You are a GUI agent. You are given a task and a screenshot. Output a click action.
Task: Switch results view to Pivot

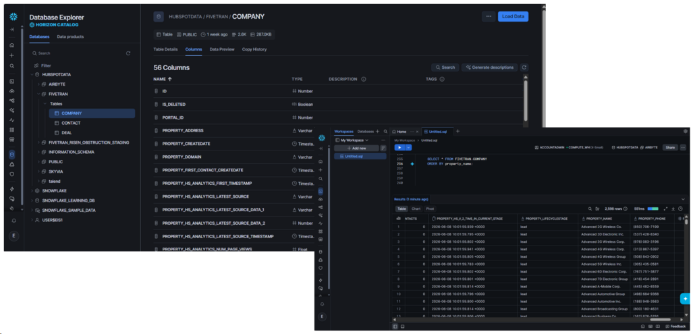pos(430,209)
